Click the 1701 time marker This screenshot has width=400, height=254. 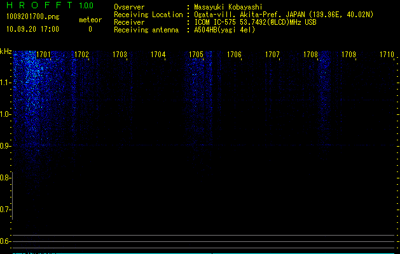(43, 55)
